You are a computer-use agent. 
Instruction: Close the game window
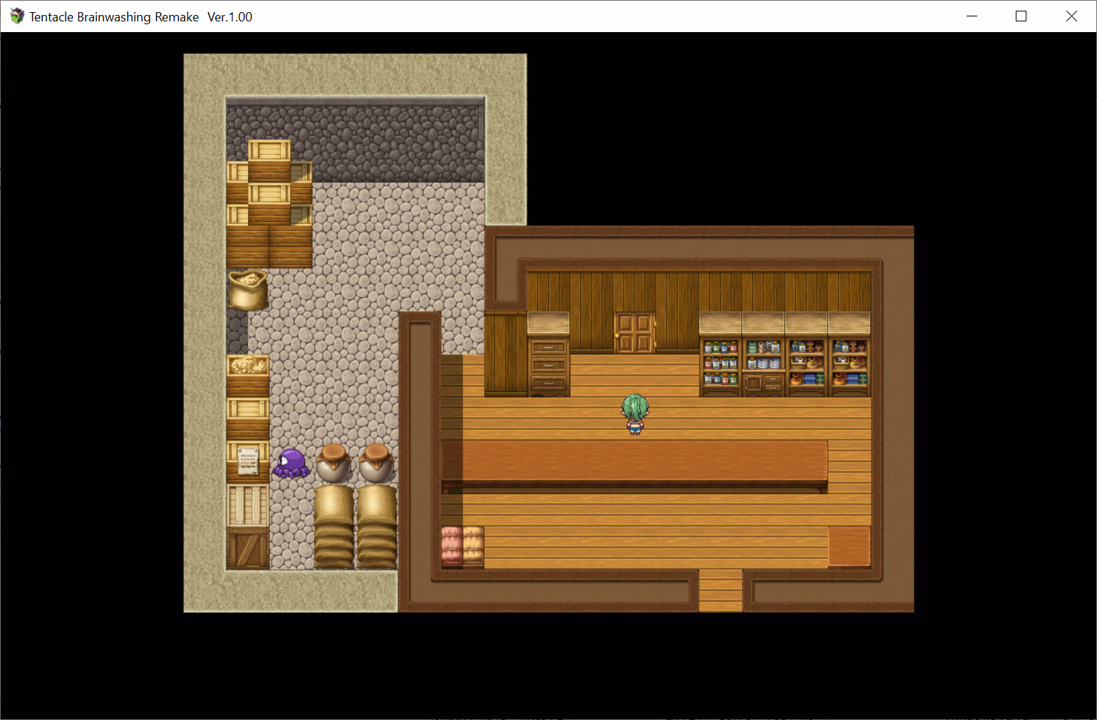tap(1071, 16)
